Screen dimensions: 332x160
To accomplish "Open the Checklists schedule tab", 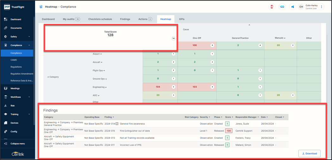I will [x=100, y=19].
